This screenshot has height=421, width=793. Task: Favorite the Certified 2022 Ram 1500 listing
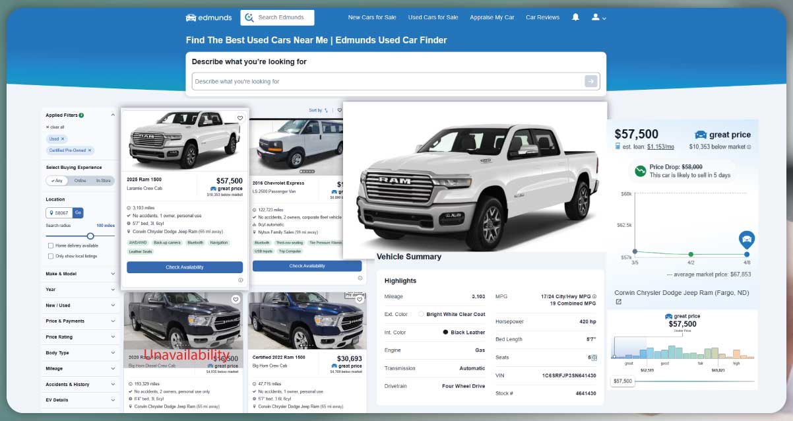359,300
